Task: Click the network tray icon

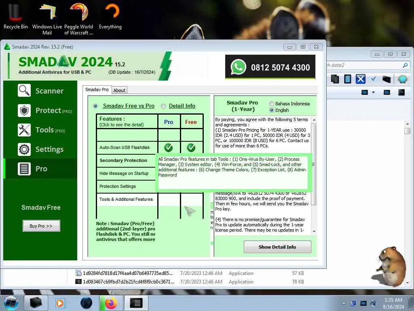Action: tap(363, 303)
